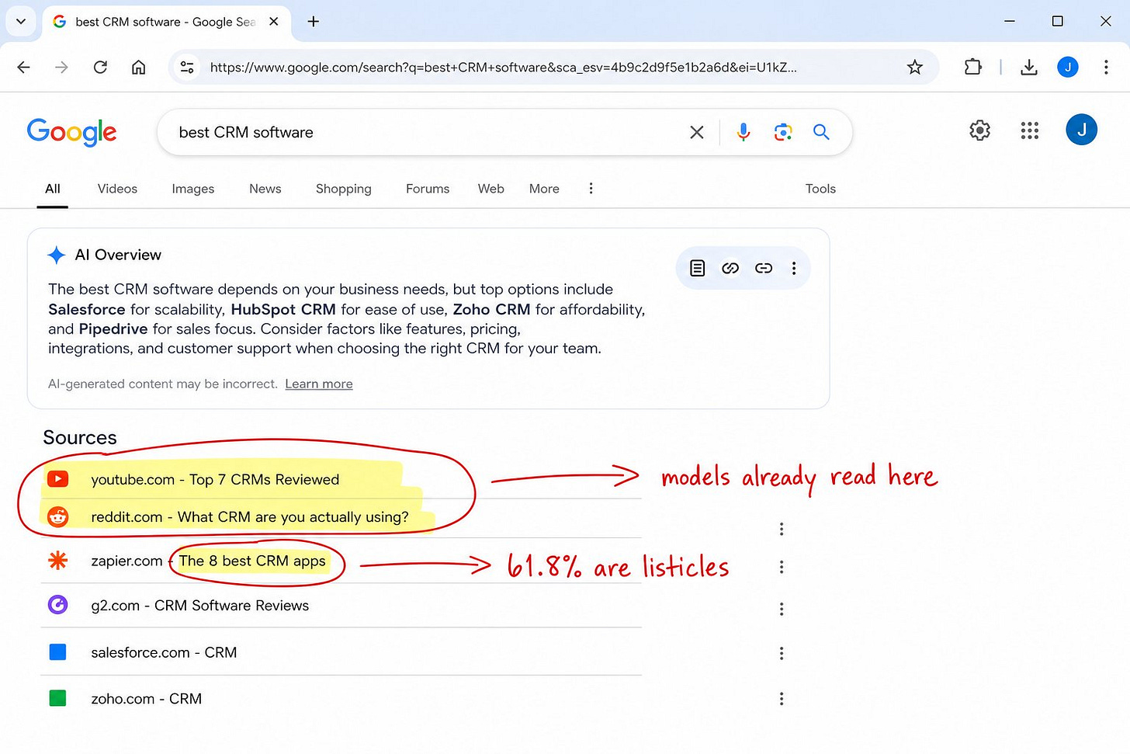Open zapier.com The 8 best CRM apps

point(208,561)
